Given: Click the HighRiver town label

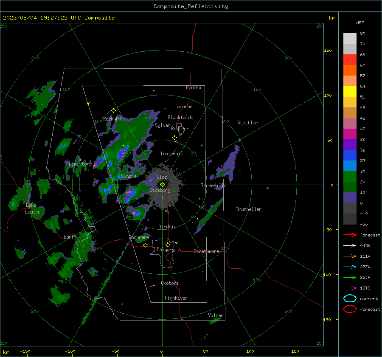Looking at the screenshot, I should (x=176, y=298).
